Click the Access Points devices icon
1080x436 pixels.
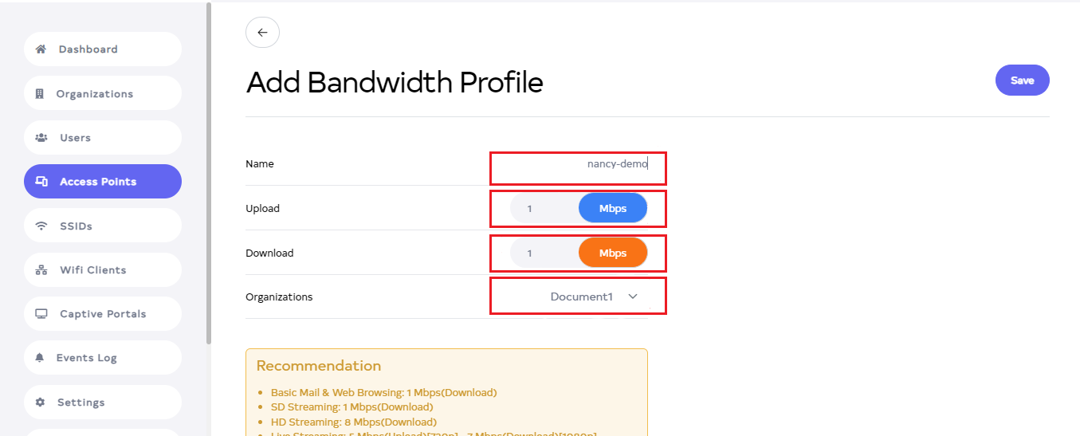pos(42,182)
